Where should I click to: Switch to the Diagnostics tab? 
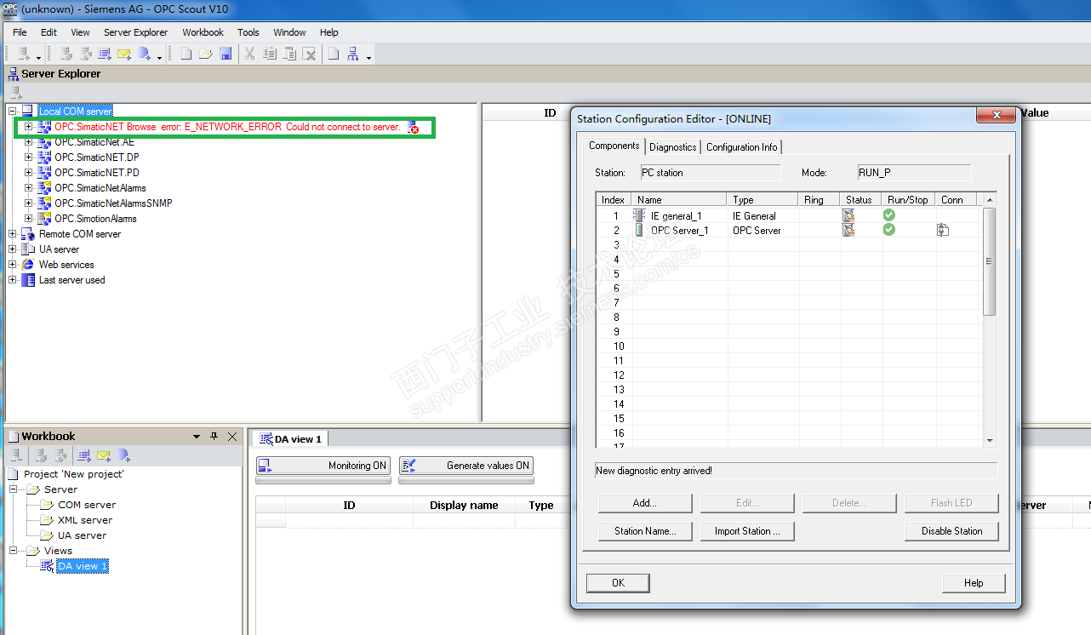coord(673,147)
